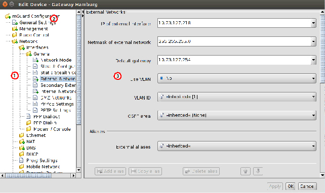Click the move alias up arrow button
The width and height of the screenshot is (325, 193).
pyautogui.click(x=246, y=171)
